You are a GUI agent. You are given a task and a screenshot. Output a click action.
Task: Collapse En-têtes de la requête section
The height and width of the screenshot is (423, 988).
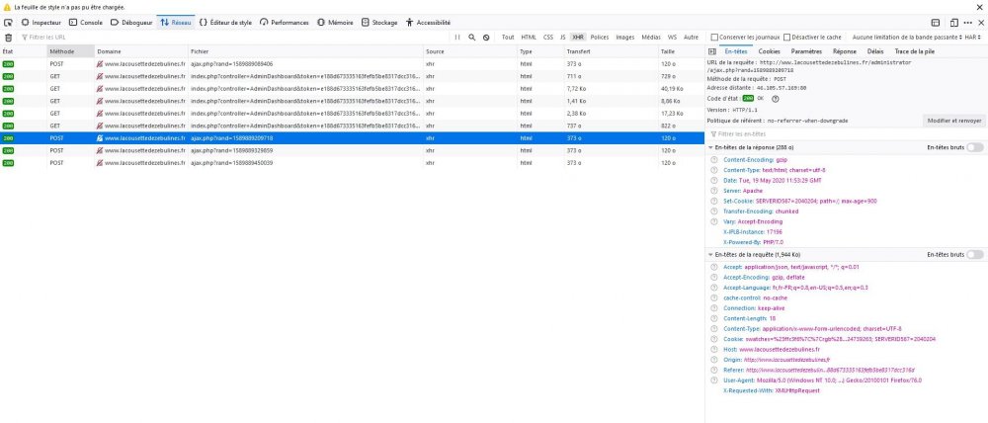click(710, 255)
